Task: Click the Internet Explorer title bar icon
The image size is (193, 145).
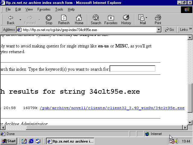Action: click(x=3, y=3)
